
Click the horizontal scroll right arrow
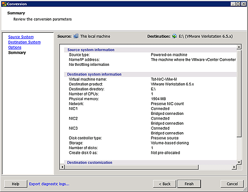click(234, 167)
